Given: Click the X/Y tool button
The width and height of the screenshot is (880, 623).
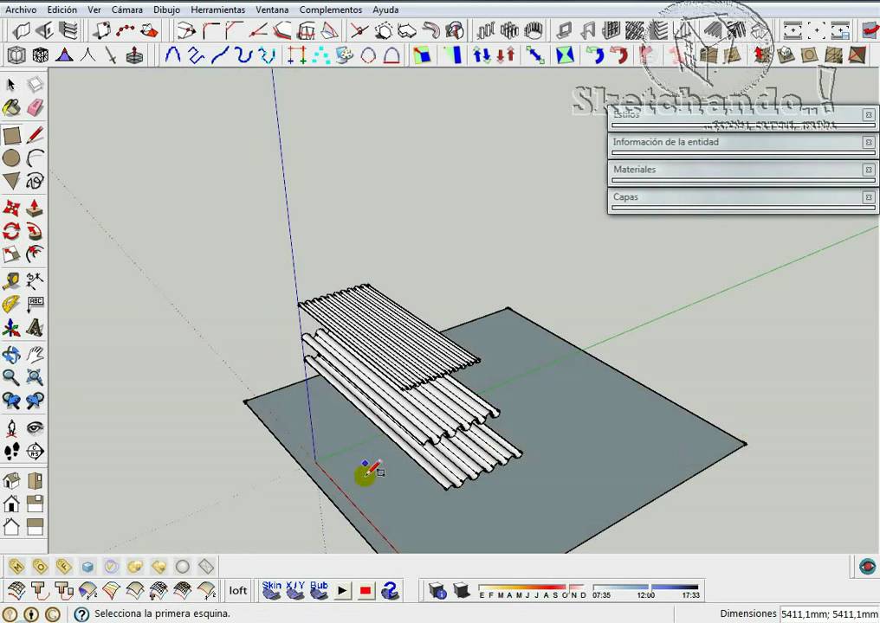Looking at the screenshot, I should click(x=295, y=590).
